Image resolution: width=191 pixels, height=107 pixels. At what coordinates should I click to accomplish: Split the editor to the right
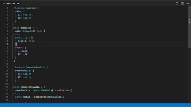click(x=177, y=4)
